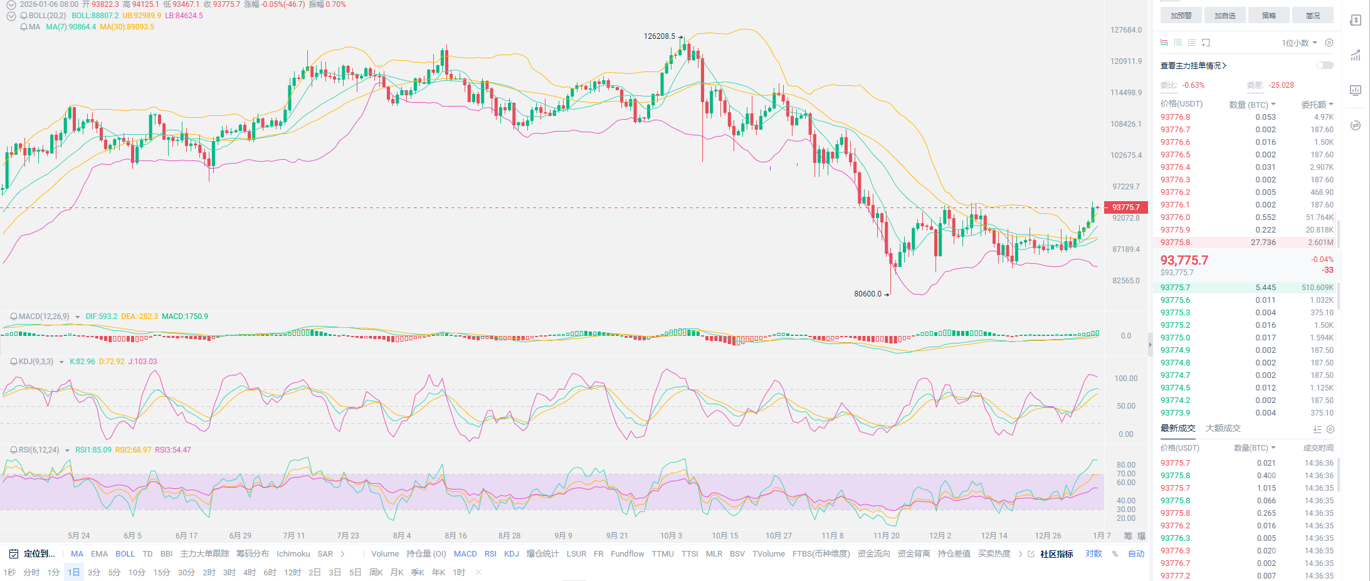Screen dimensions: 1370x581
Task: Open the rising bar chart icon in the sidebar
Action: pos(1356,55)
